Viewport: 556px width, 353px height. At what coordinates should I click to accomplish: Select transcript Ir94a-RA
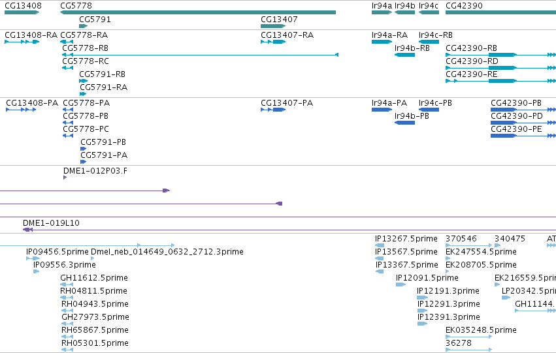[x=389, y=35]
